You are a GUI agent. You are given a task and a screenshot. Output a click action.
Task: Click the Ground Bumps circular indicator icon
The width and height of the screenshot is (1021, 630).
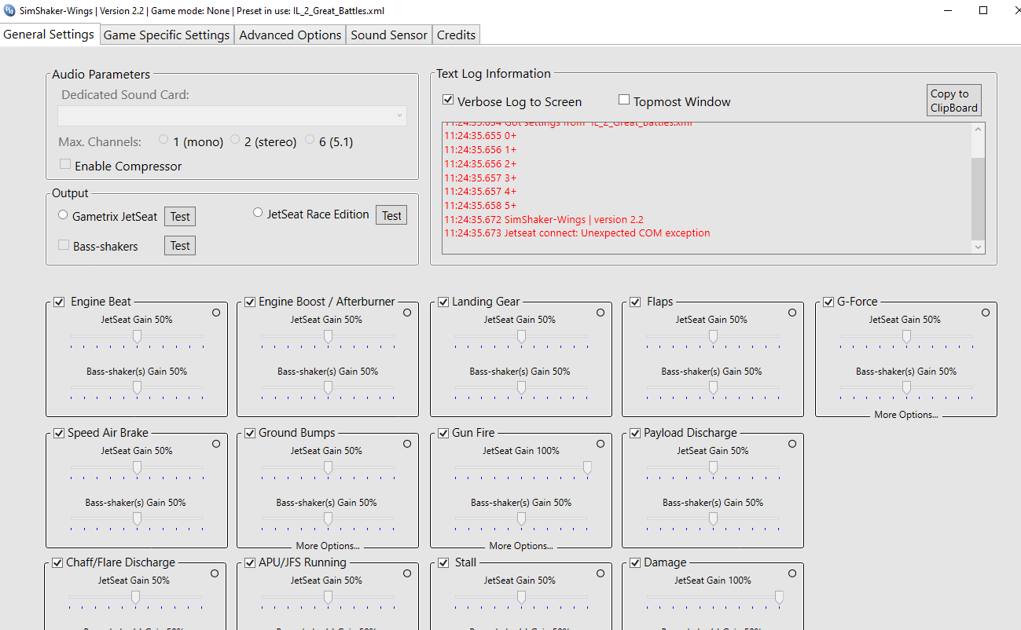407,444
